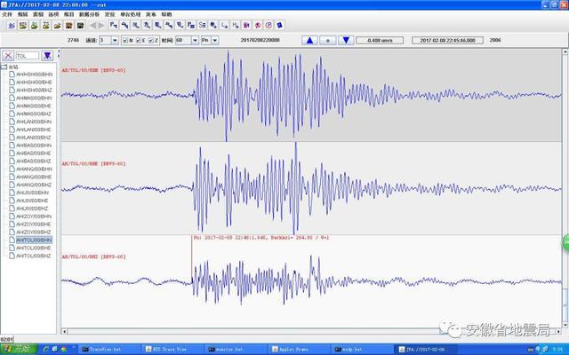Click the circled 'P' toolbar icon

[x=268, y=26]
